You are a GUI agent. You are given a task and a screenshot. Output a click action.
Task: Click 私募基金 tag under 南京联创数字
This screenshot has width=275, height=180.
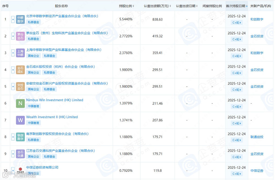[34, 140]
